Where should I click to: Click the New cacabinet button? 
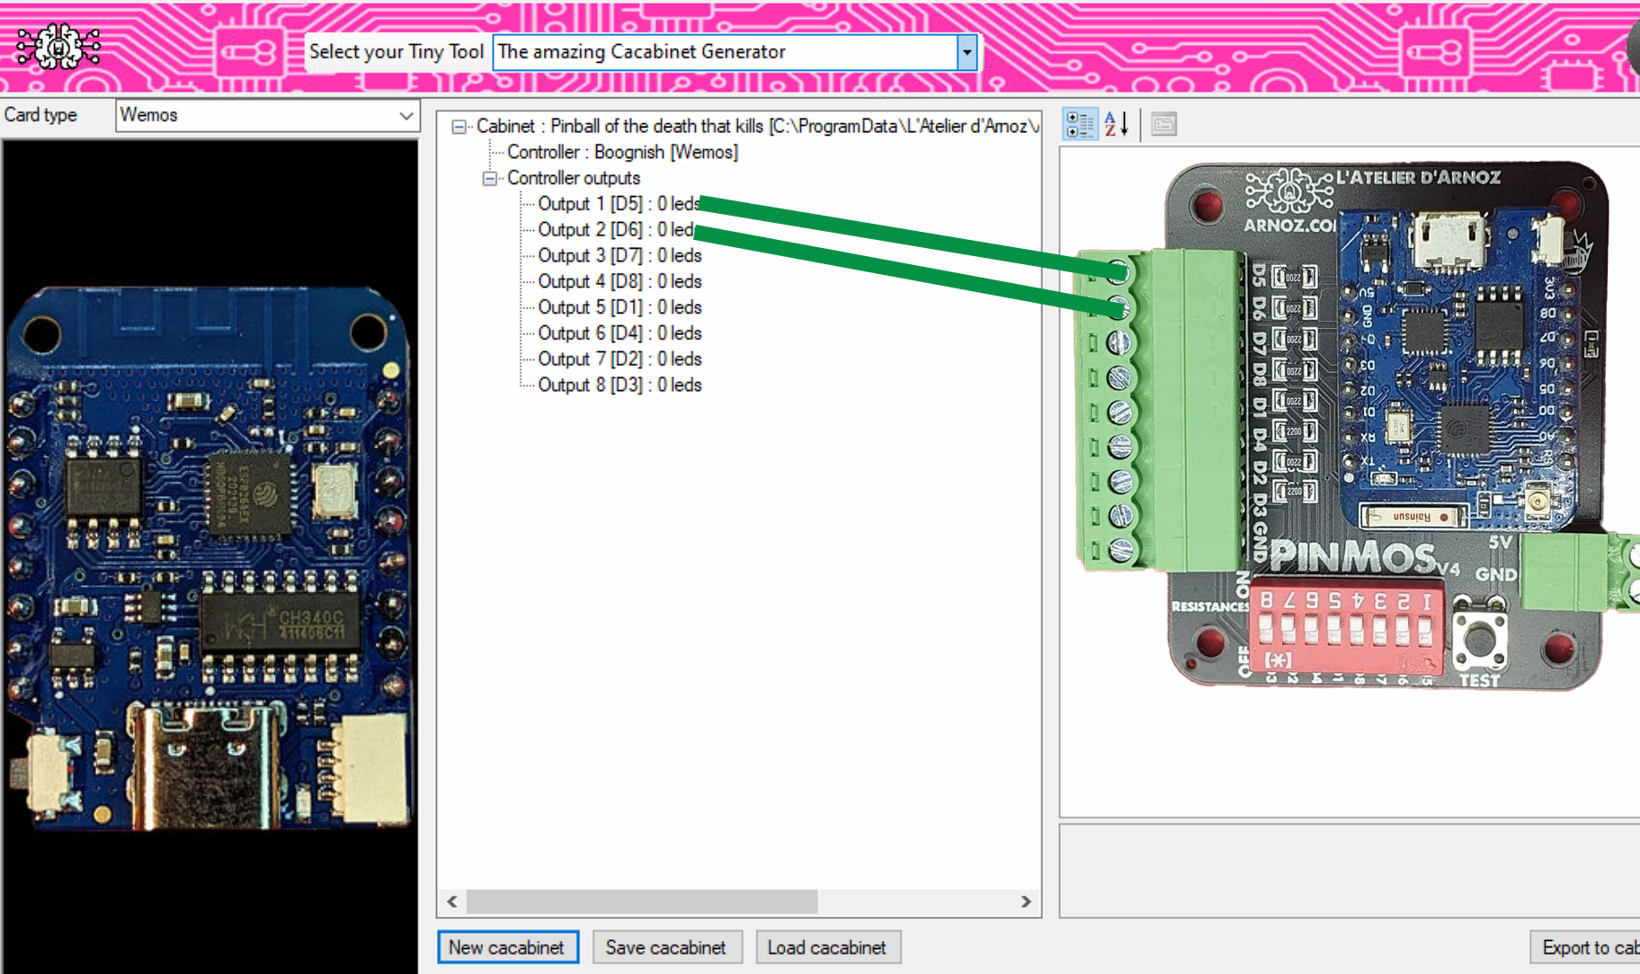tap(507, 947)
